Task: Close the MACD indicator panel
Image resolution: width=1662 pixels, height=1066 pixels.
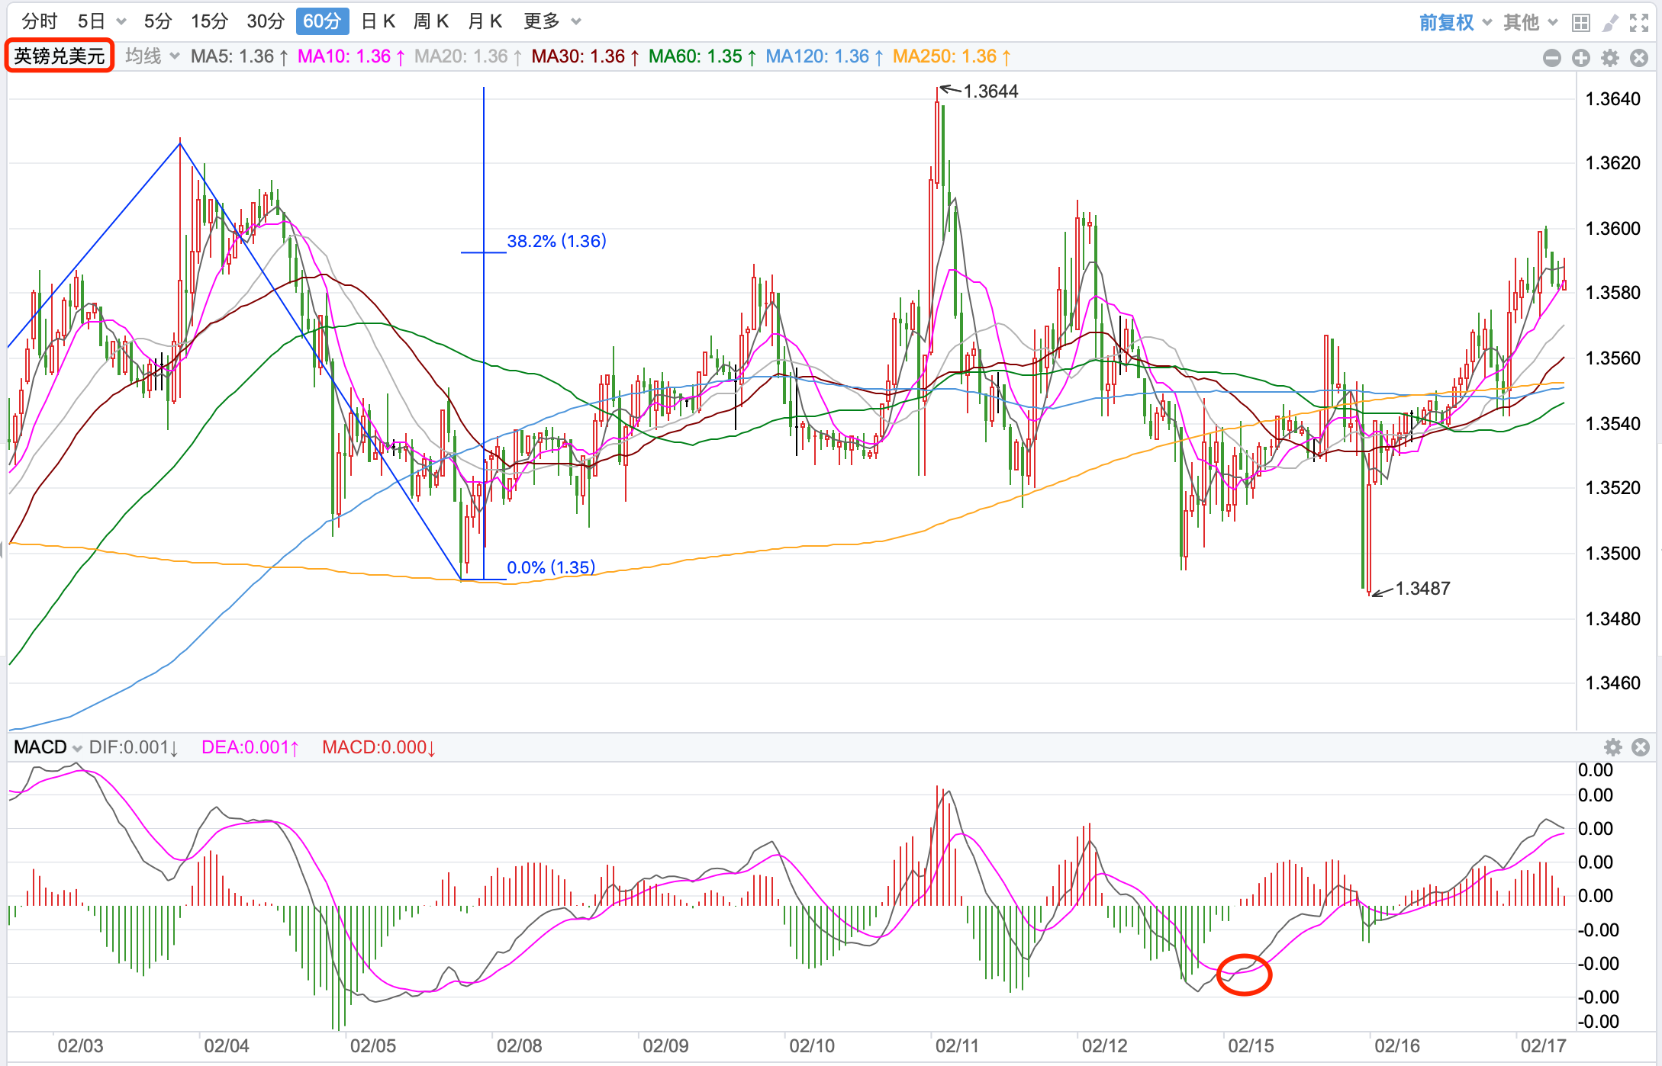Action: [x=1641, y=747]
